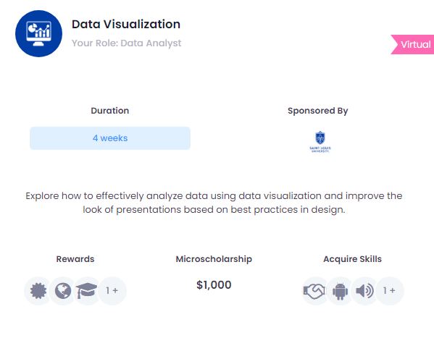Select the Rewards heading
The width and height of the screenshot is (434, 338).
[75, 259]
